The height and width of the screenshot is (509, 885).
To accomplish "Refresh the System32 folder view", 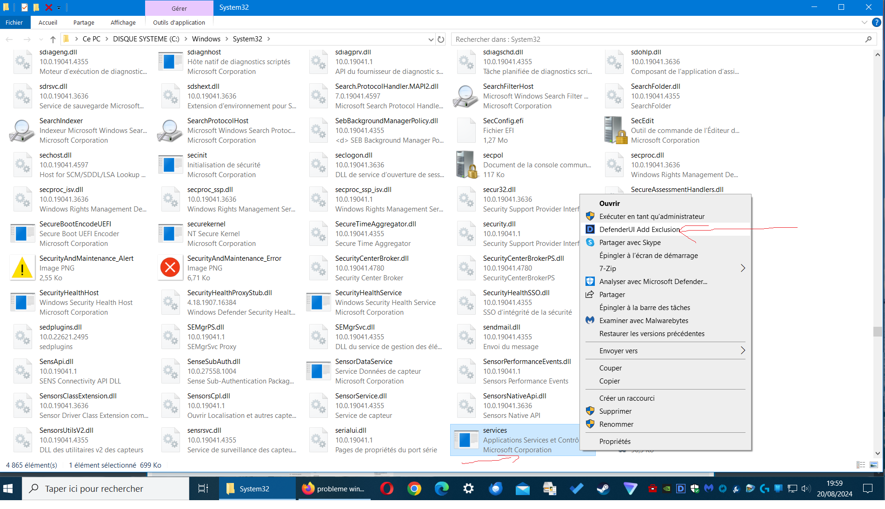I will click(x=441, y=39).
